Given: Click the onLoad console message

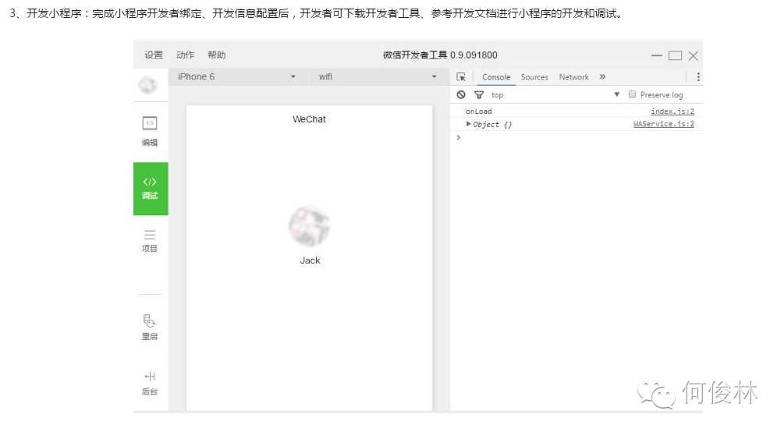Looking at the screenshot, I should pyautogui.click(x=478, y=111).
